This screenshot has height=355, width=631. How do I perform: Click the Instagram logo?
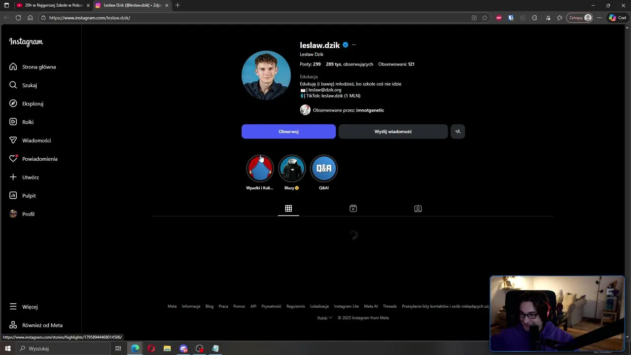click(x=26, y=42)
